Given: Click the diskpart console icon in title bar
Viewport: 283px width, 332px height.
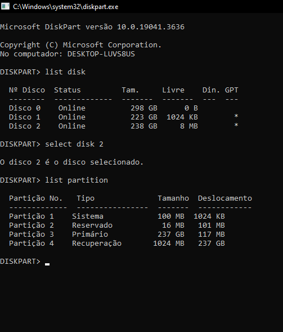Looking at the screenshot, I should pyautogui.click(x=5, y=6).
